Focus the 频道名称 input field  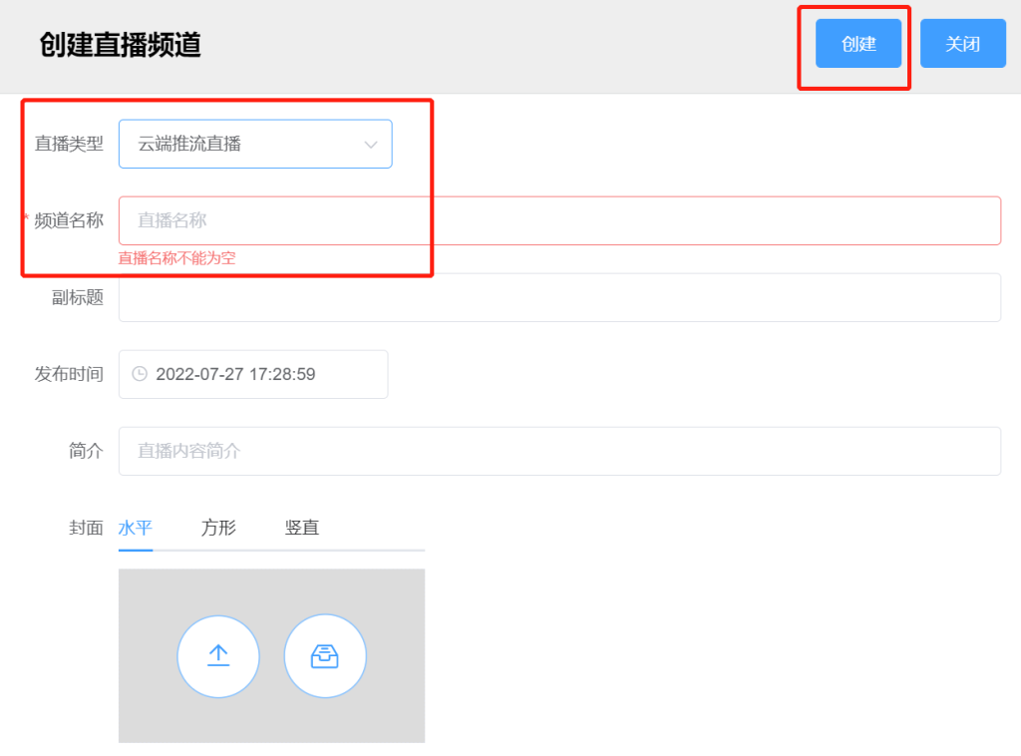point(559,220)
